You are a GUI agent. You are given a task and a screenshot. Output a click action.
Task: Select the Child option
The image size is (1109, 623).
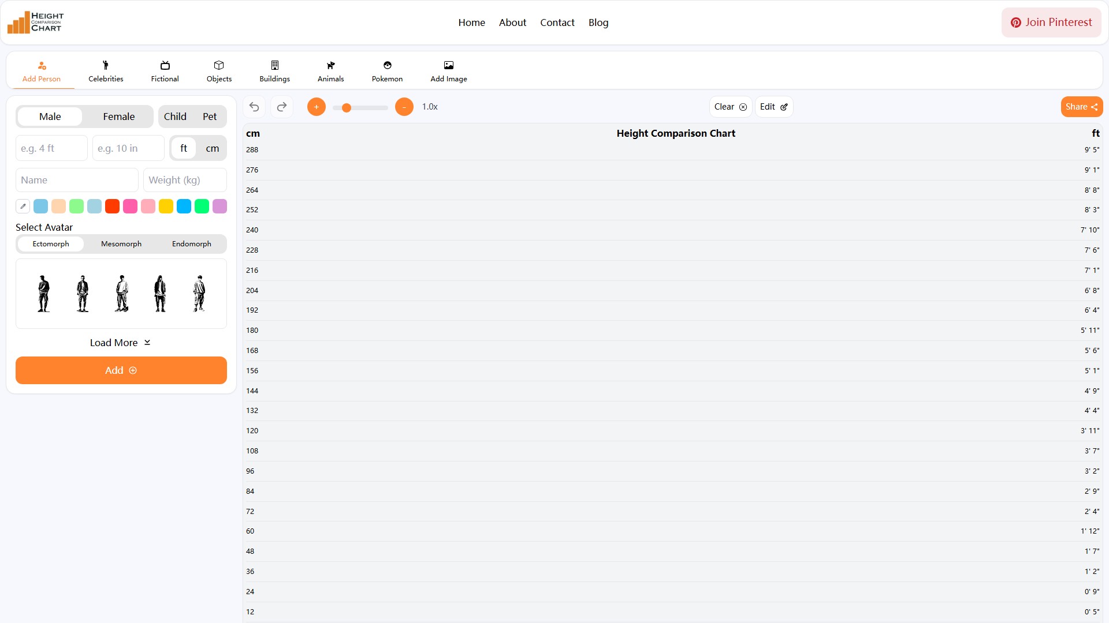(175, 117)
